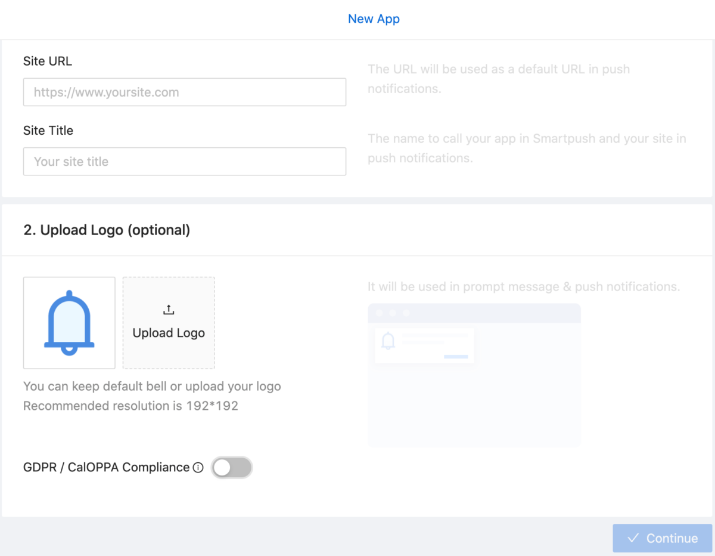715x556 pixels.
Task: Click the small bell icon in the notification preview
Action: [387, 340]
